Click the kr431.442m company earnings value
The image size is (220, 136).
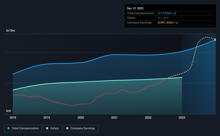point(166,22)
